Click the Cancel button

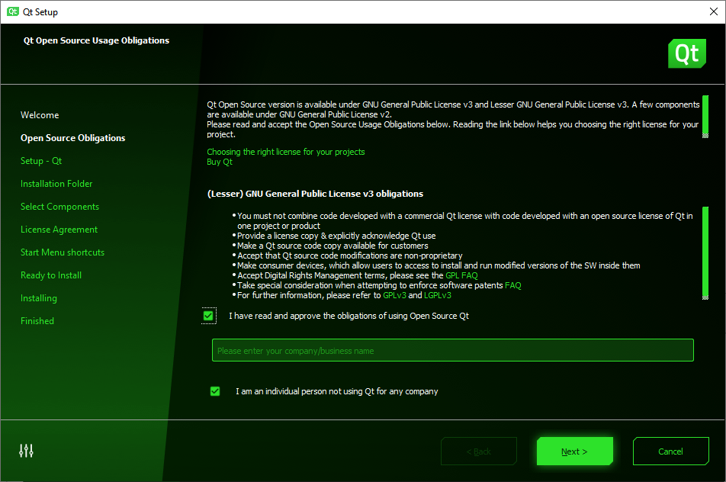(x=670, y=451)
